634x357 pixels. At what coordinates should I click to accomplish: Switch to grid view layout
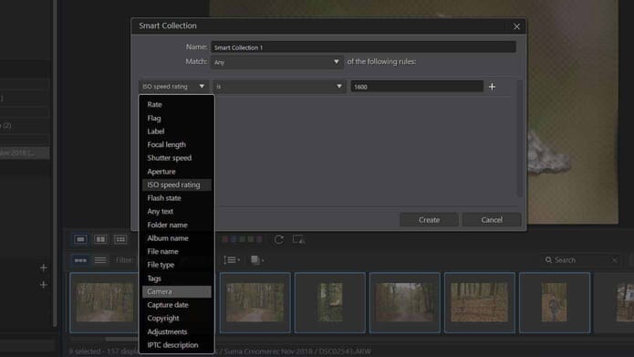[x=120, y=239]
